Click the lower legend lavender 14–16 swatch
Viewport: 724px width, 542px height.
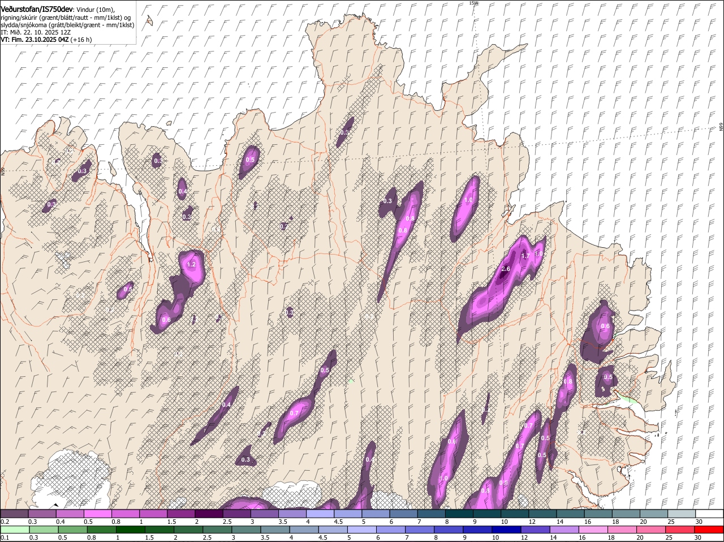563,530
